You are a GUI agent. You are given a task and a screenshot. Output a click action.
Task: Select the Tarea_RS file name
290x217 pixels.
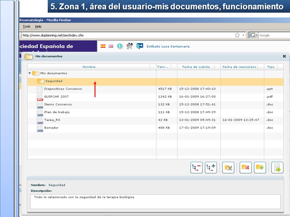[x=52, y=120]
